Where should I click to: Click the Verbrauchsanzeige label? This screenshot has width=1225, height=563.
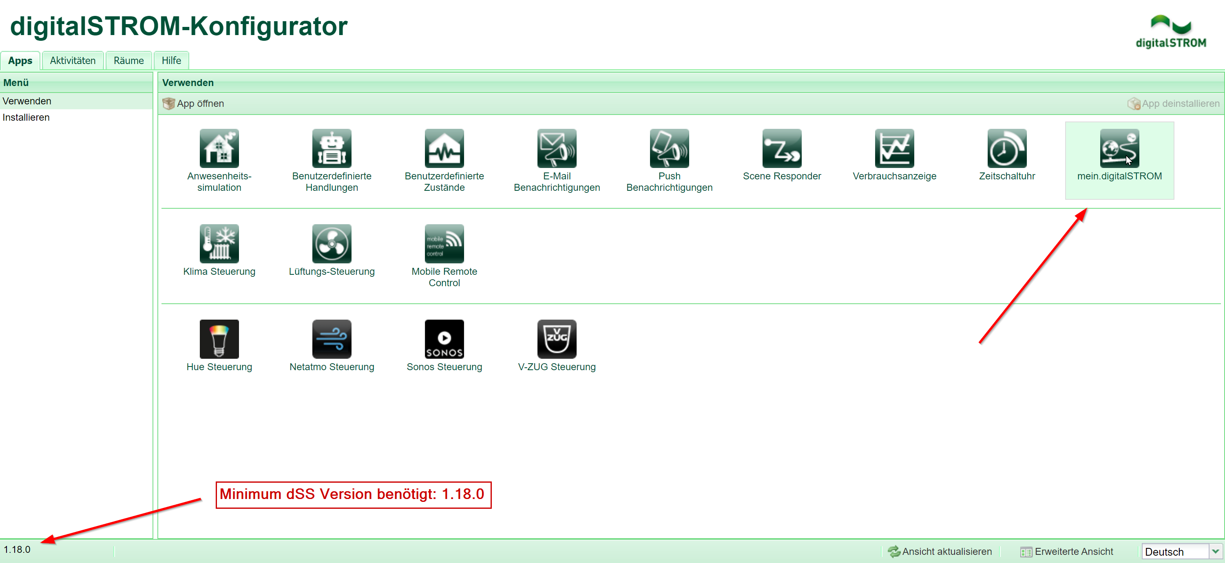click(x=895, y=177)
